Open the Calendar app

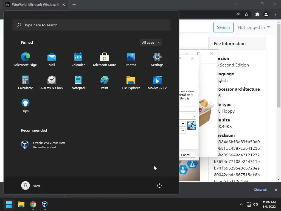click(78, 60)
